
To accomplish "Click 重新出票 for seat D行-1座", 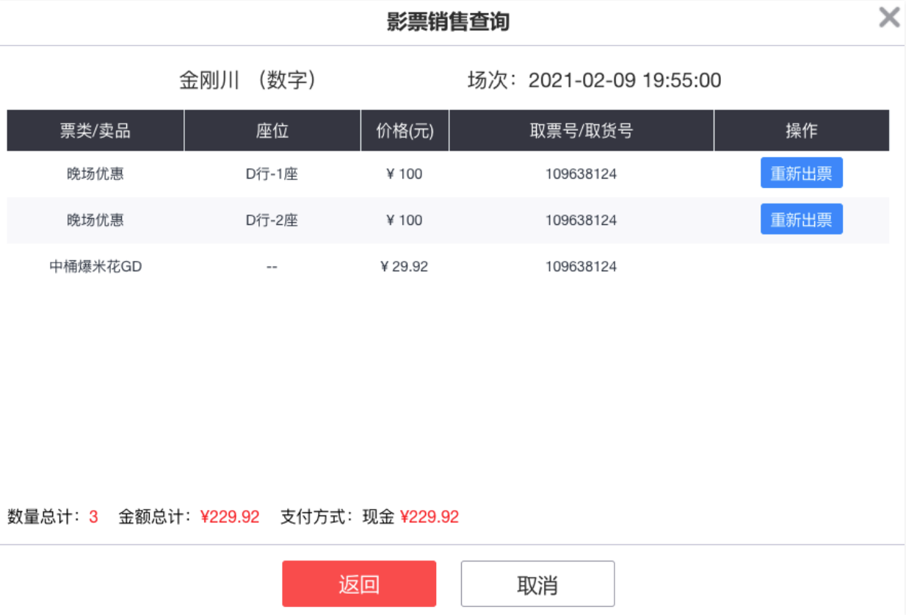I will pyautogui.click(x=801, y=173).
